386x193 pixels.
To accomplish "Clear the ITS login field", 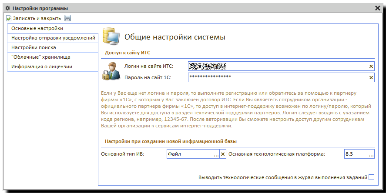I will (x=371, y=66).
